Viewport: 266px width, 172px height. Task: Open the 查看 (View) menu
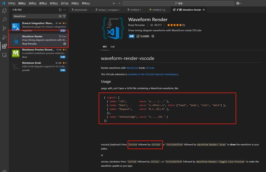tap(43, 3)
